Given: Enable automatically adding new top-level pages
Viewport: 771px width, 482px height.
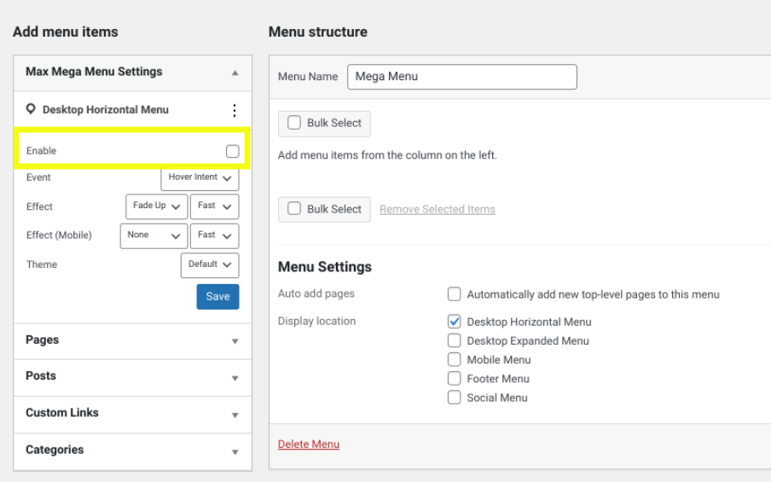Looking at the screenshot, I should pyautogui.click(x=454, y=294).
